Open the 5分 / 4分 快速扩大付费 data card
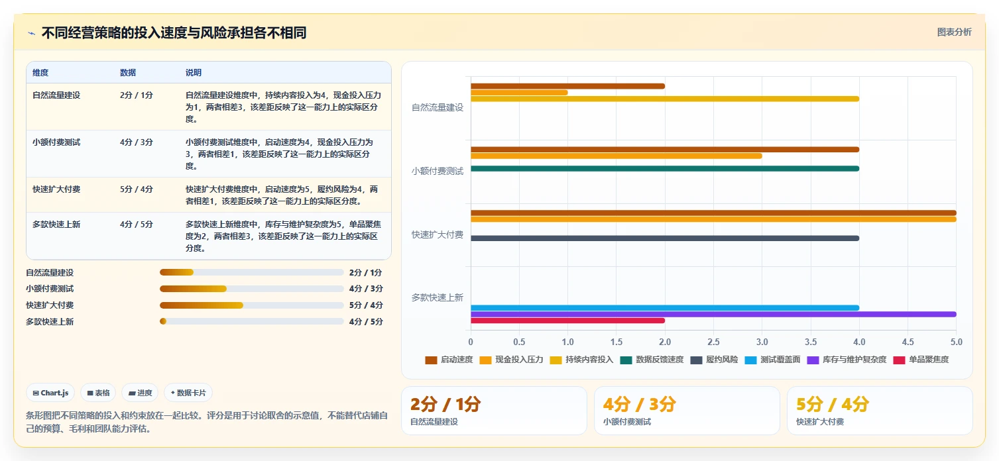Image resolution: width=999 pixels, height=461 pixels. pyautogui.click(x=880, y=411)
